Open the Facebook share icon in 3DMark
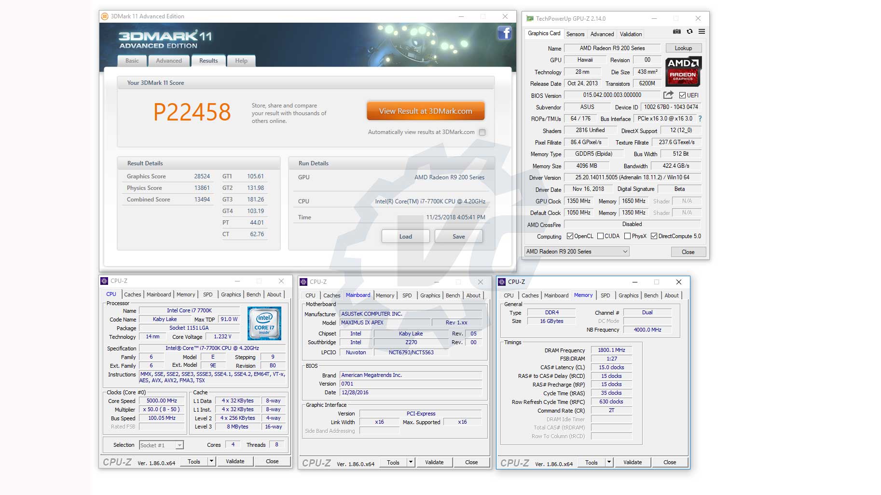Screen dimensions: 881x495 pos(504,33)
